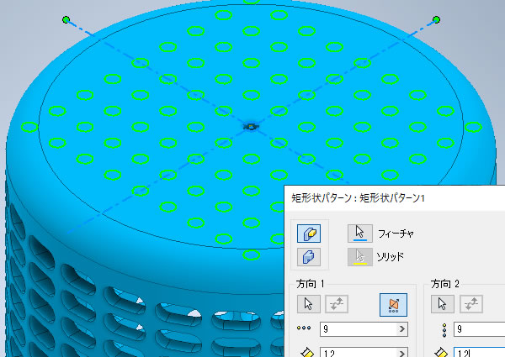The image size is (505, 357).
Task: Click the upper-right green direction handle dot
Action: (x=436, y=20)
